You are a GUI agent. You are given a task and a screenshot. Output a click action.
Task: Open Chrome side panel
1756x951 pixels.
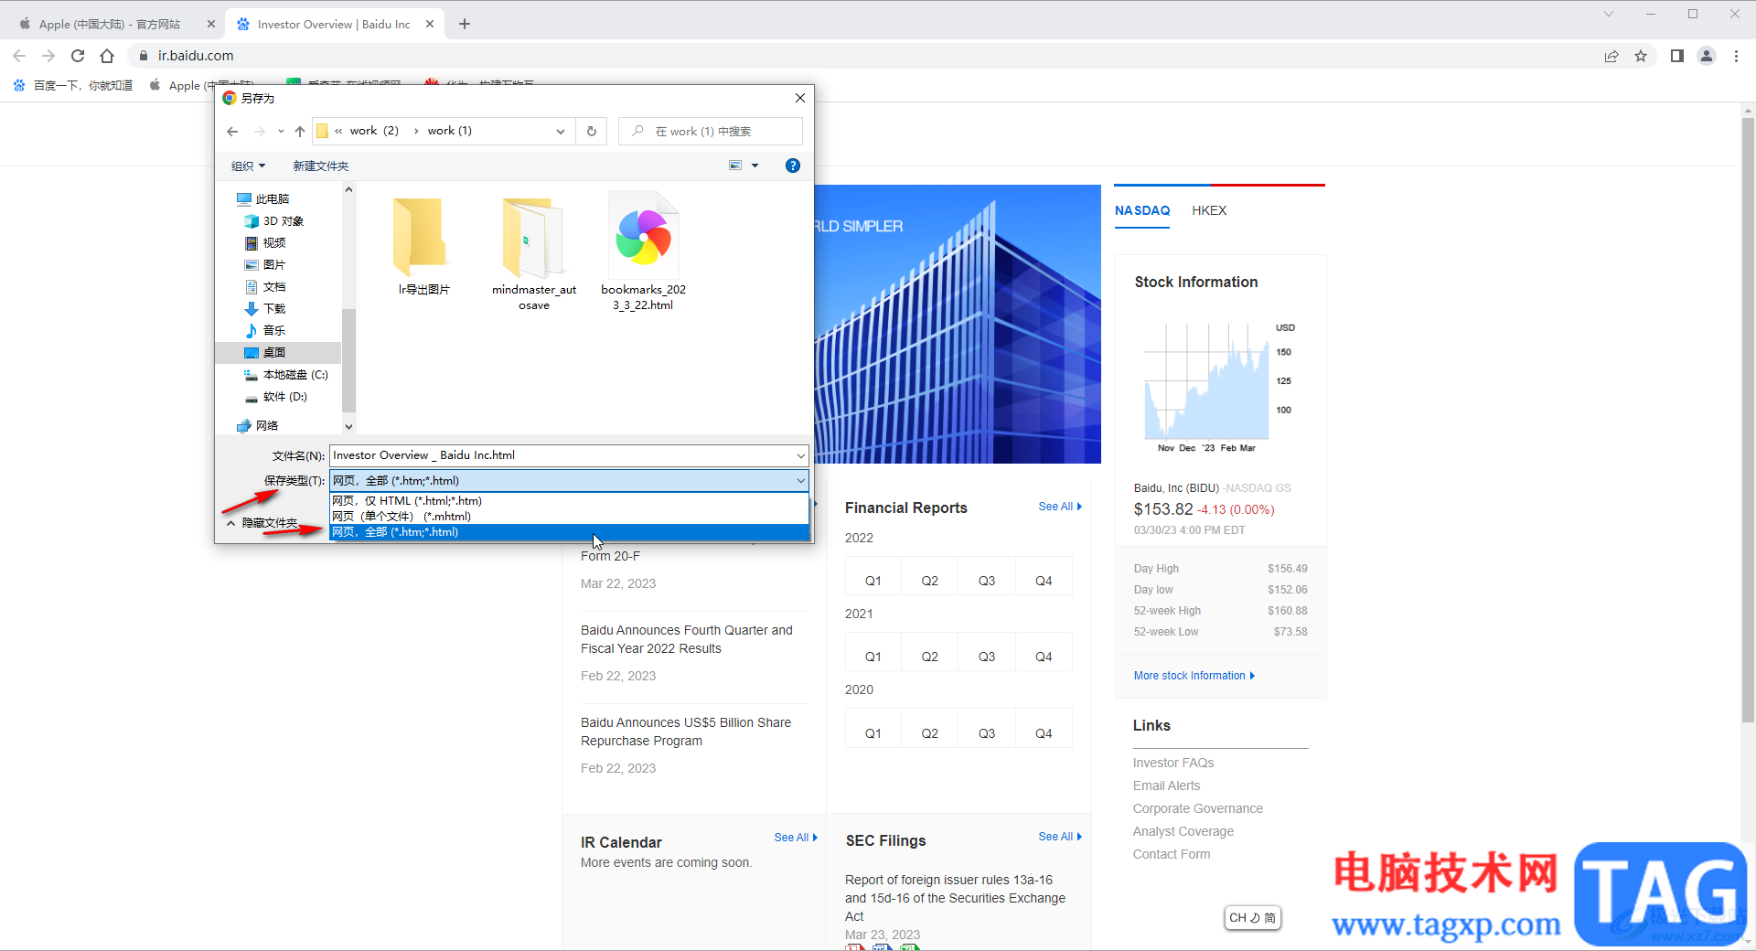pos(1676,56)
